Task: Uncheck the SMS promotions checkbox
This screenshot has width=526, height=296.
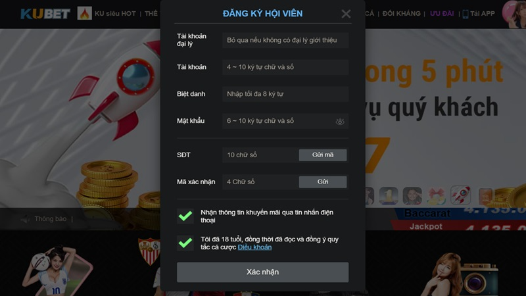Action: 185,216
